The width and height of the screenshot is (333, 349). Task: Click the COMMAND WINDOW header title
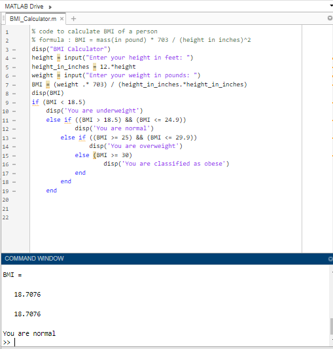34,259
